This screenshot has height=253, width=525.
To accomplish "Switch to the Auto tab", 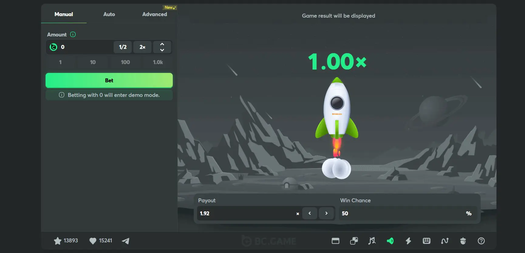I will tap(109, 14).
